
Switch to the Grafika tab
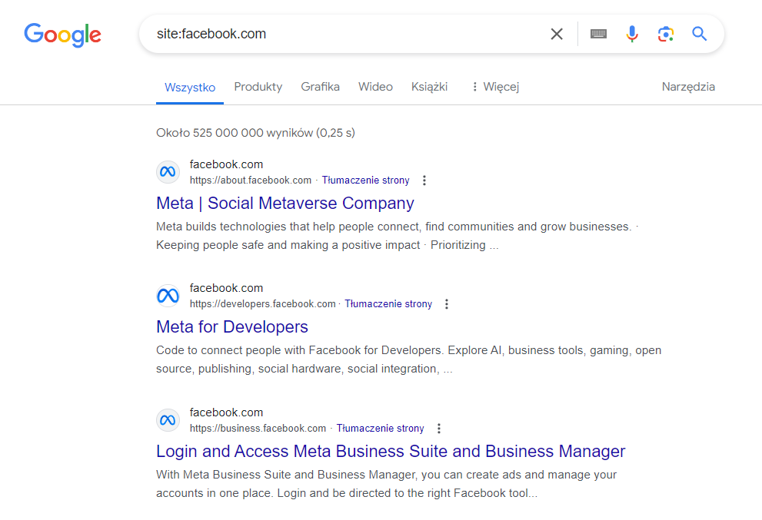click(x=320, y=87)
